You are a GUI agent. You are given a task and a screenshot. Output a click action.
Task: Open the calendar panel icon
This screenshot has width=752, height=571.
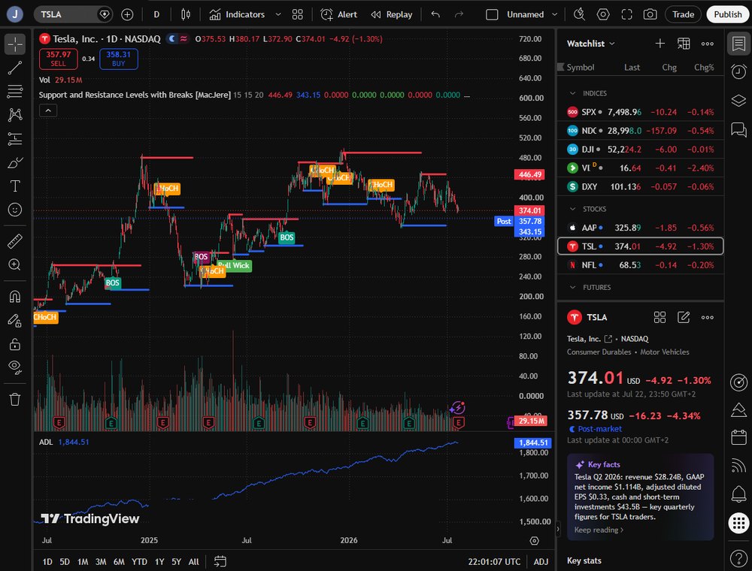pyautogui.click(x=738, y=437)
